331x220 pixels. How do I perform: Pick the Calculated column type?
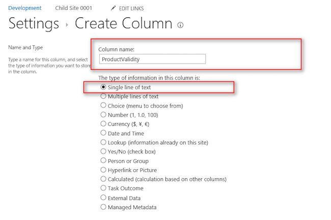click(104, 179)
